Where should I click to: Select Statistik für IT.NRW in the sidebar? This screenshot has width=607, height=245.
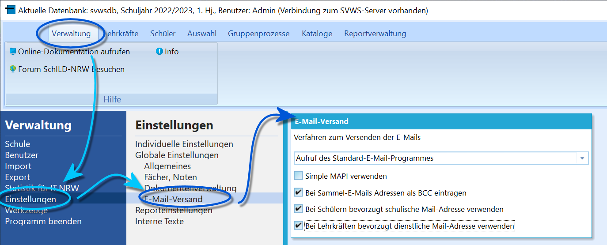(42, 188)
